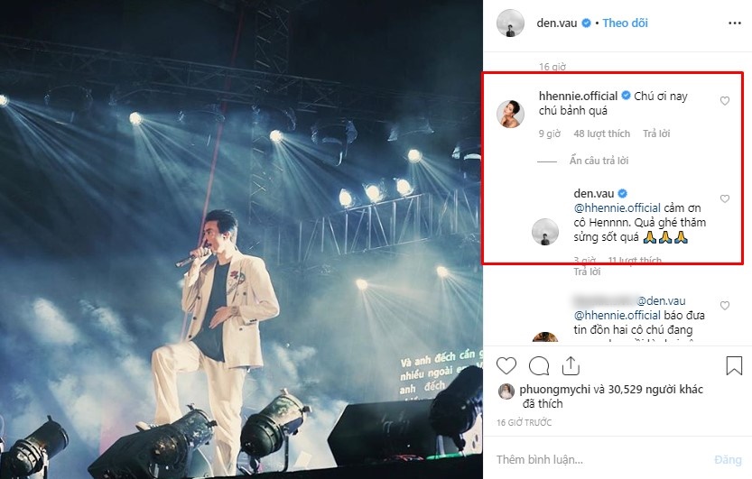752x479 pixels.
Task: Save post with the bookmark icon
Action: pos(734,365)
